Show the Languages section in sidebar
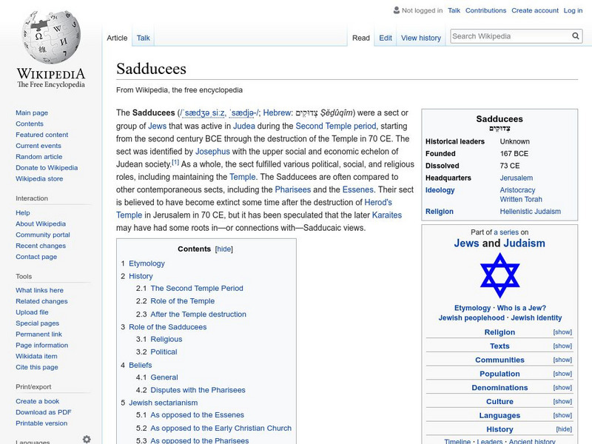 click(562, 415)
